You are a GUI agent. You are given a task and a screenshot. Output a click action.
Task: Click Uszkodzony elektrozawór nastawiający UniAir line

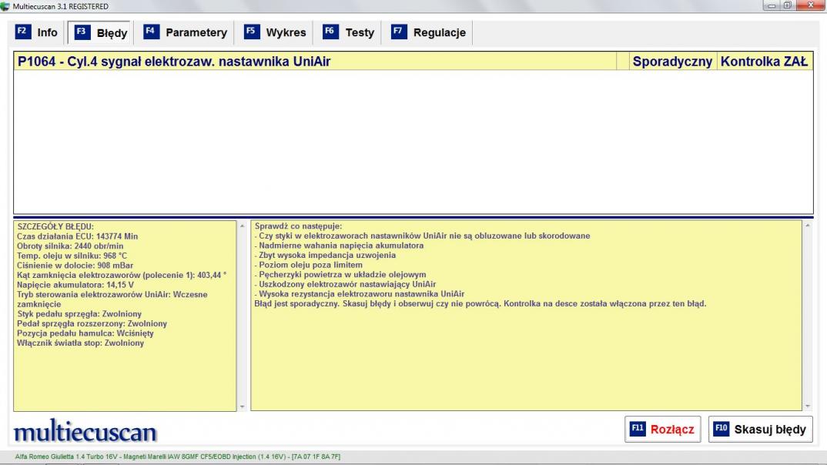(346, 284)
